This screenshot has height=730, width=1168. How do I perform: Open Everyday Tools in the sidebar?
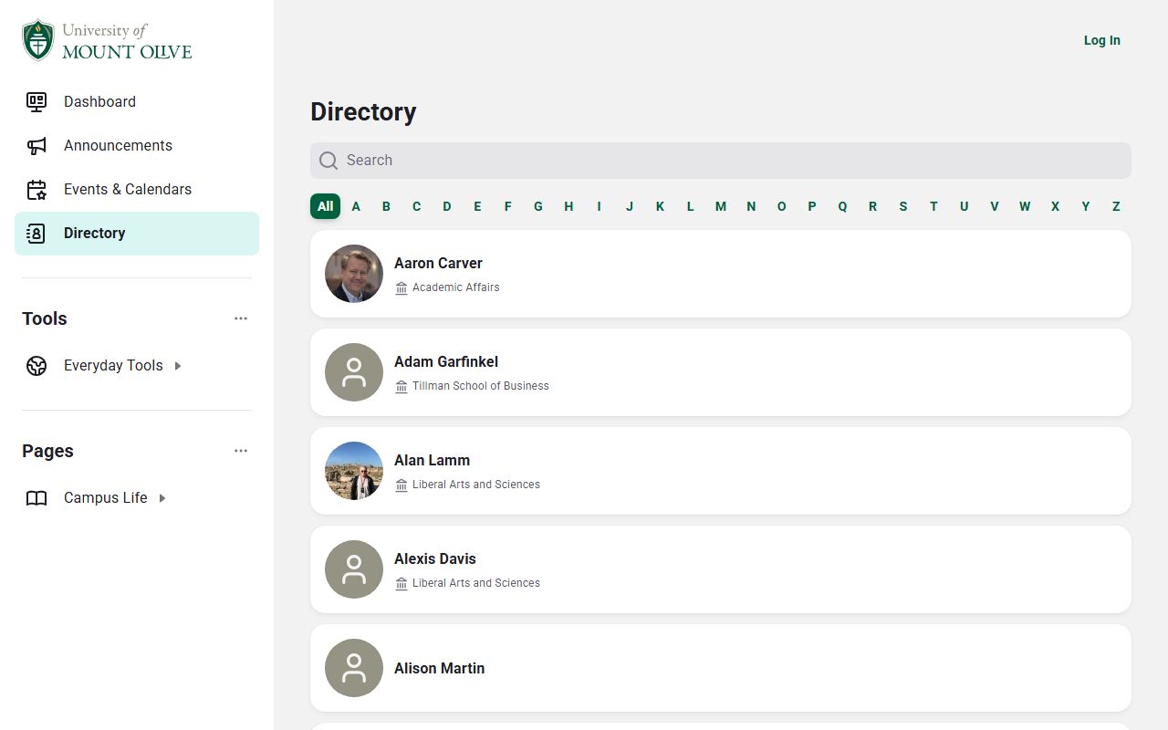(x=137, y=365)
